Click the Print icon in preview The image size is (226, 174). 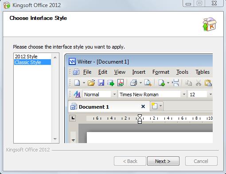click(134, 83)
